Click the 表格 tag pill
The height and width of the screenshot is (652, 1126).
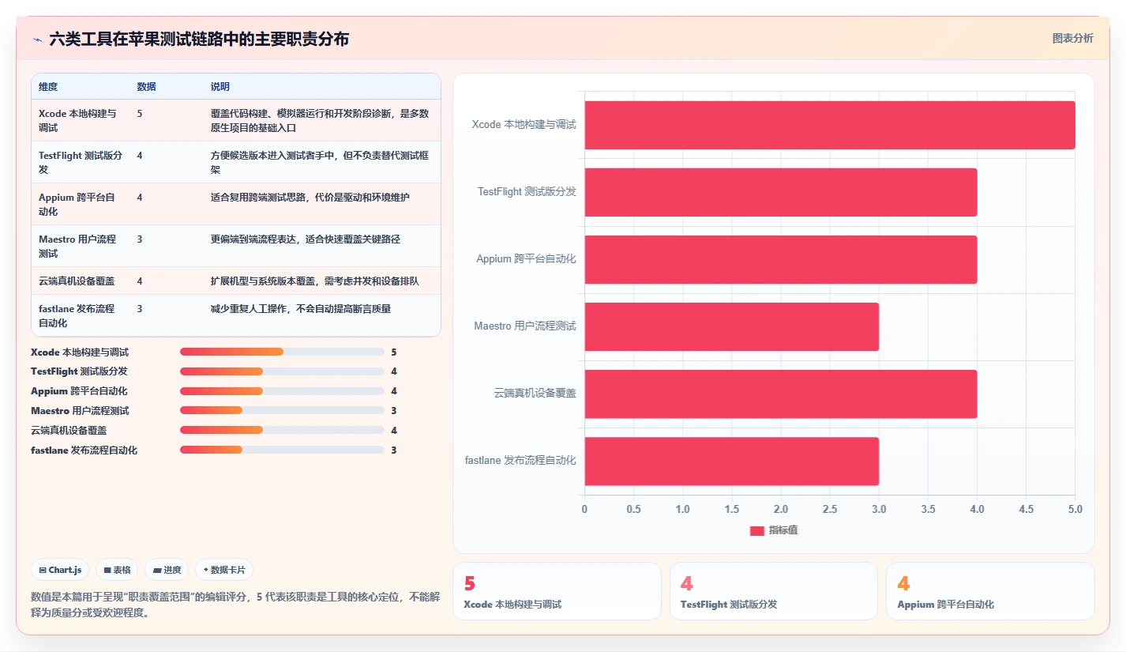[x=117, y=570]
